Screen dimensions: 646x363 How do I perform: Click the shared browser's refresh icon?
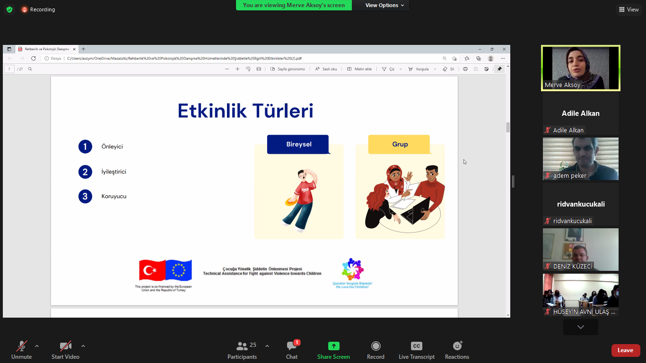pos(34,59)
